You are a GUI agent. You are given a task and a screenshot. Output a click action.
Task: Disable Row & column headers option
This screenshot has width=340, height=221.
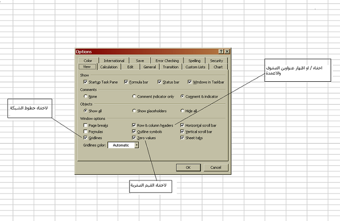point(134,125)
